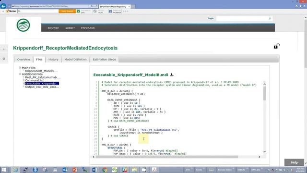Open the Norton Vault icon
The height and width of the screenshot is (173, 307).
coord(95,11)
